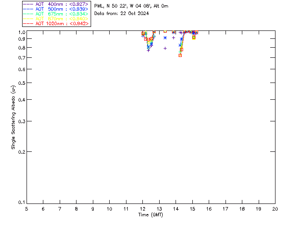The height and width of the screenshot is (226, 283).
Task: Click the 0.2 y-axis tick label
Action: point(21,152)
